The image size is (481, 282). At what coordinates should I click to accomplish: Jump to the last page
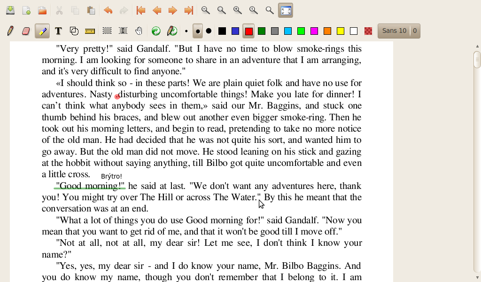[189, 10]
